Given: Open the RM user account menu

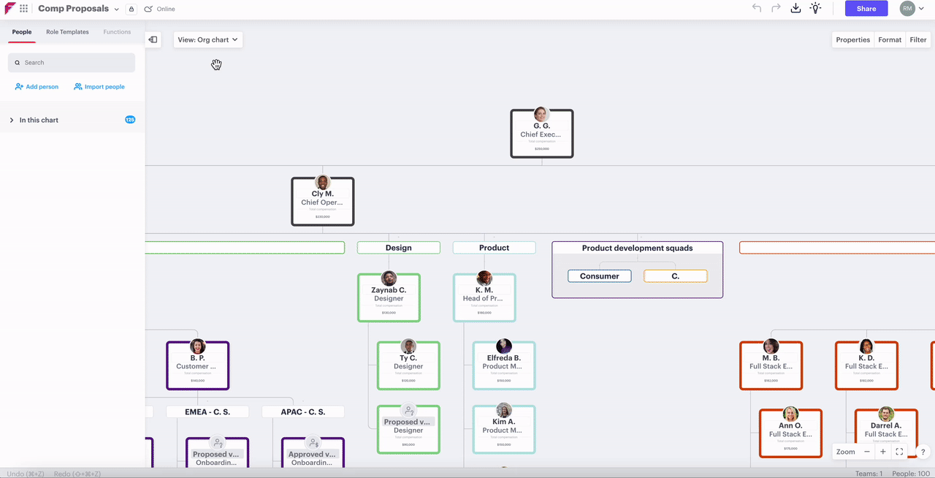Looking at the screenshot, I should click(x=913, y=9).
